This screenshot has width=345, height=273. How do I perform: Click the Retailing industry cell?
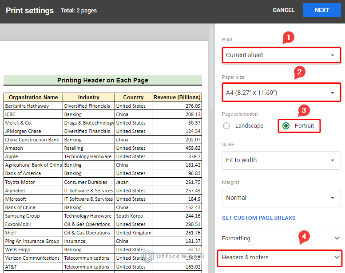pyautogui.click(x=89, y=148)
